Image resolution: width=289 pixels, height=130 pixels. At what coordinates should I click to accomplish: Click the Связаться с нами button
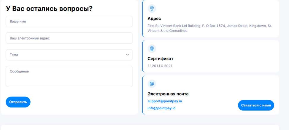tap(256, 105)
